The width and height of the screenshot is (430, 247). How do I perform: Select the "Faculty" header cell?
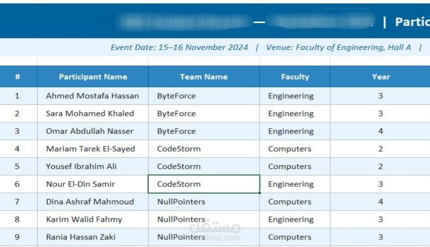[295, 77]
